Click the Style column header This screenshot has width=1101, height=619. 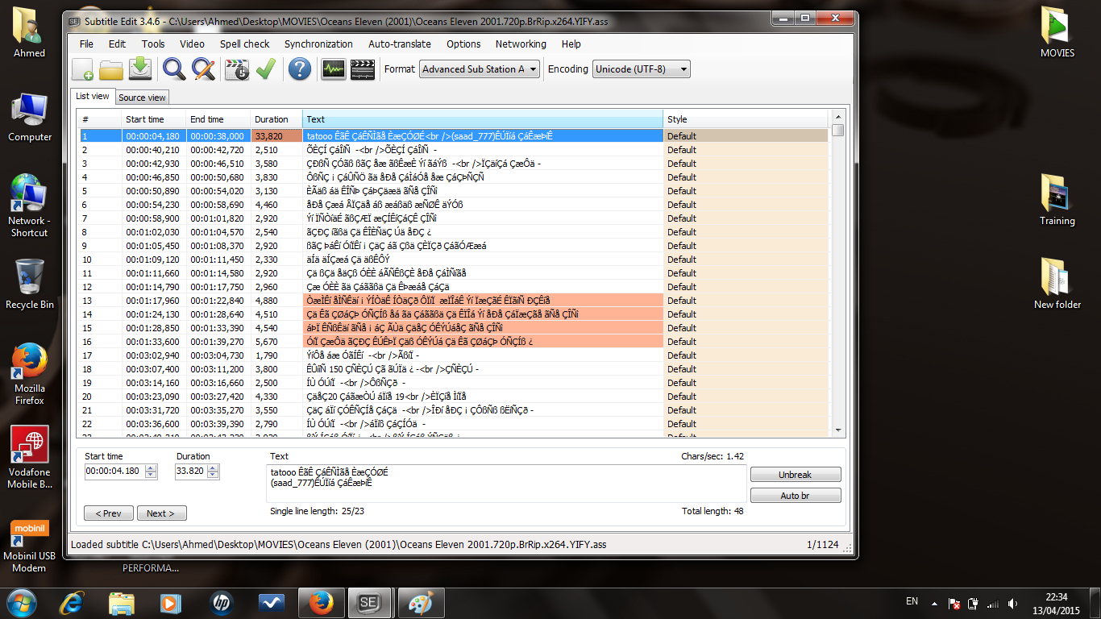[746, 119]
